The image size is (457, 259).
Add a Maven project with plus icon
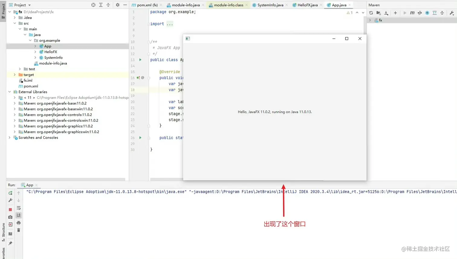(x=395, y=13)
